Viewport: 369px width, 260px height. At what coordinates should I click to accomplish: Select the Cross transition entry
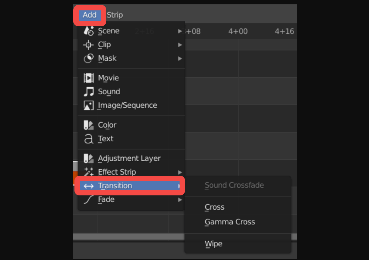point(214,207)
